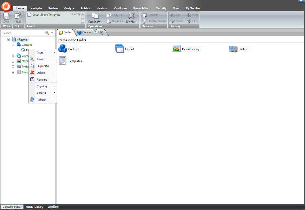Viewport: 305px width, 210px height.
Task: Collapse the Content tree node
Action: pyautogui.click(x=13, y=45)
